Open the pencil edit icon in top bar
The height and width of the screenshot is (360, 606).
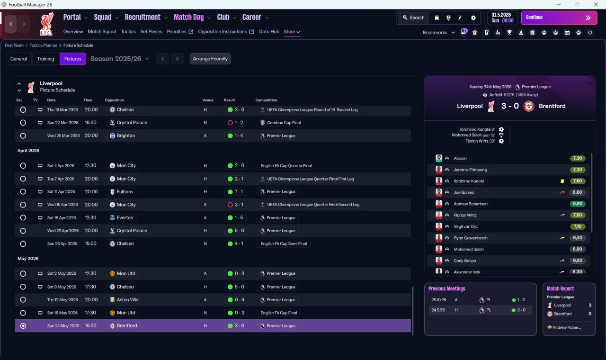pyautogui.click(x=460, y=18)
